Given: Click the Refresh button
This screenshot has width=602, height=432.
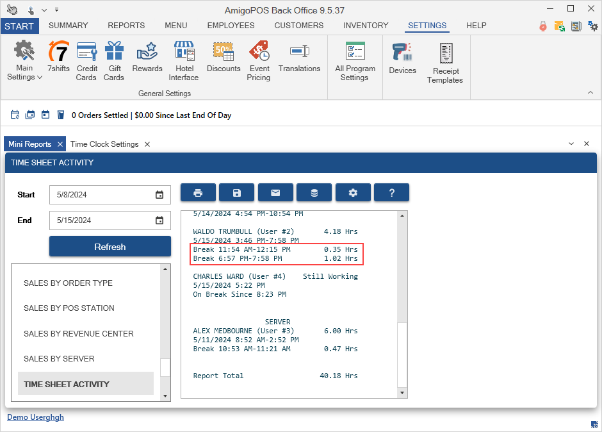Looking at the screenshot, I should click(110, 247).
